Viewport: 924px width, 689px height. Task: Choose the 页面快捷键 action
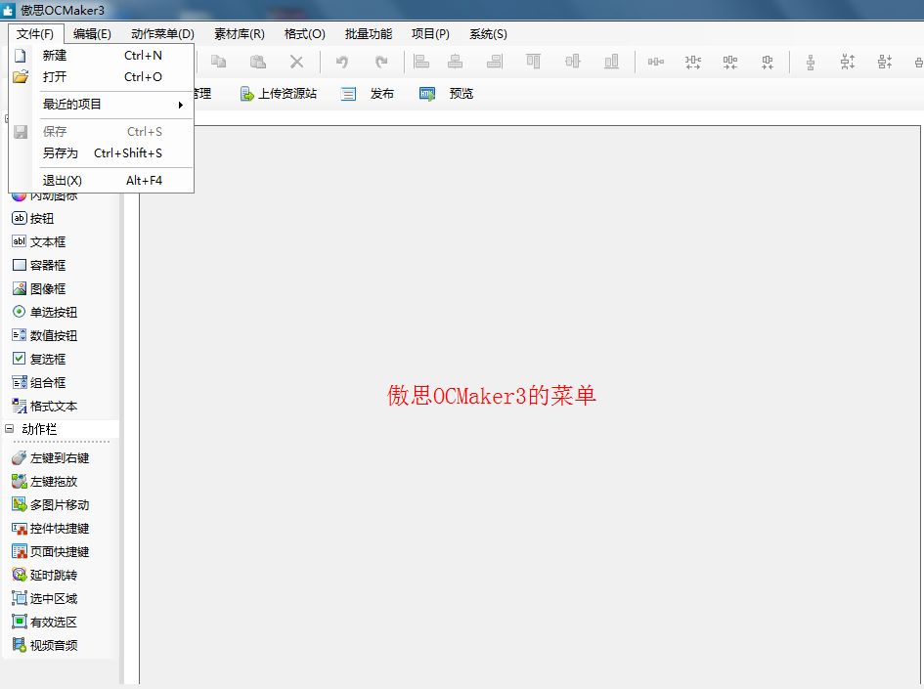click(x=51, y=552)
